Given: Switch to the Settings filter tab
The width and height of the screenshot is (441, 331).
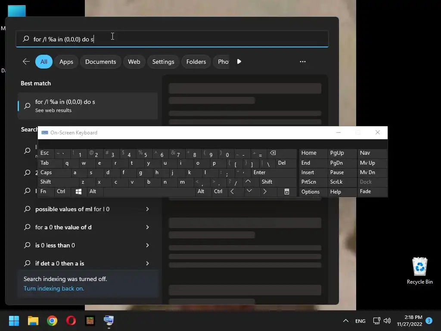Looking at the screenshot, I should (163, 62).
